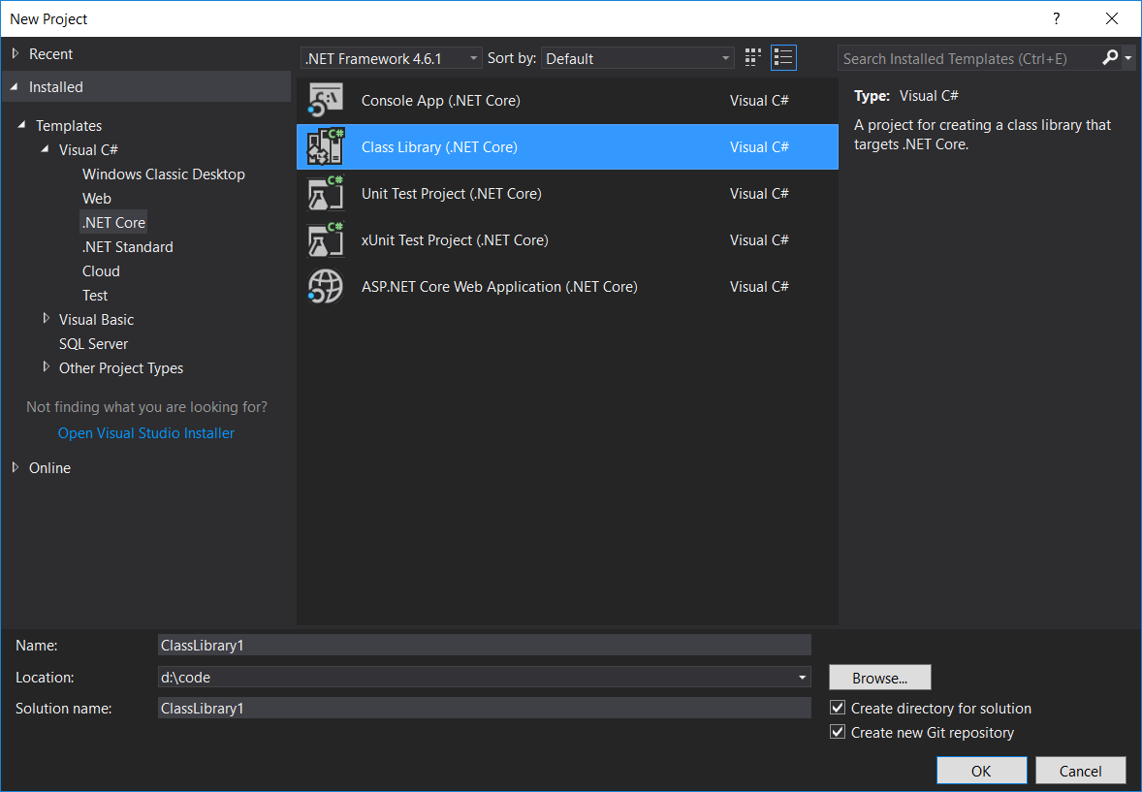Open the Location path dropdown arrow
This screenshot has height=792, width=1142.
[802, 677]
